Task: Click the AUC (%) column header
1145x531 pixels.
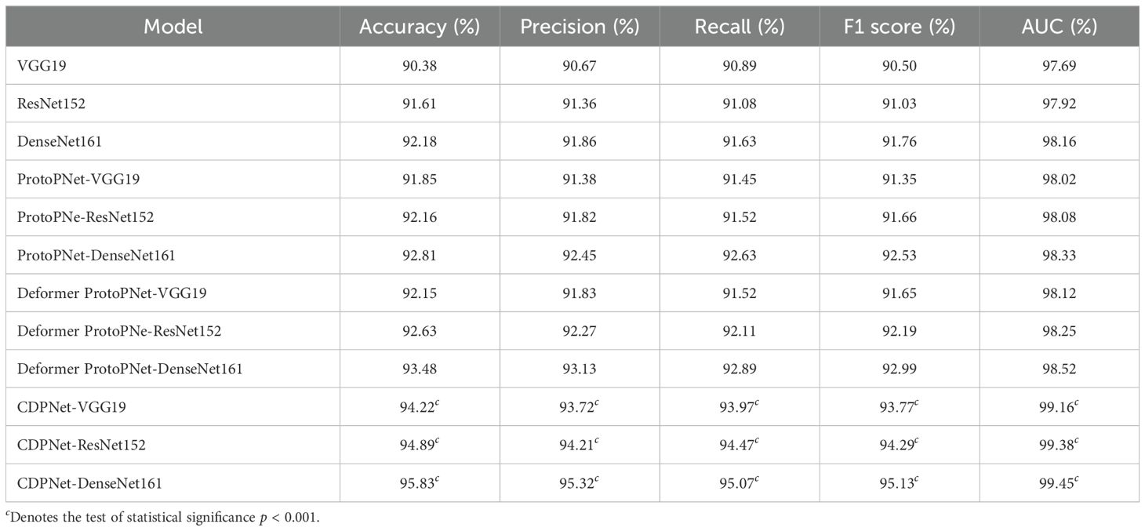Action: [x=1060, y=27]
